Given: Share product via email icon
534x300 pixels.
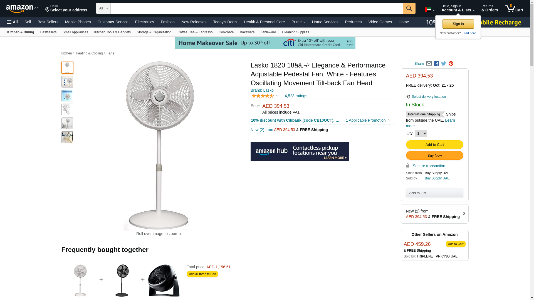Looking at the screenshot, I should pos(429,64).
